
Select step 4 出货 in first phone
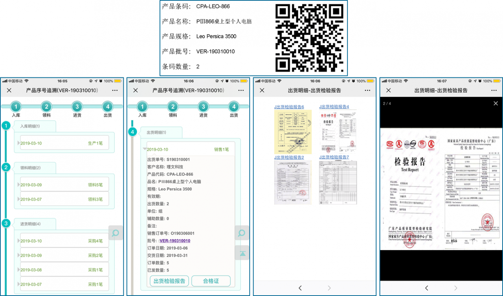click(107, 110)
